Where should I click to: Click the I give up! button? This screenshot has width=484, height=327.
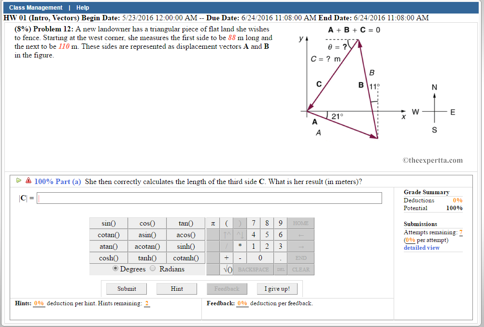(x=277, y=288)
